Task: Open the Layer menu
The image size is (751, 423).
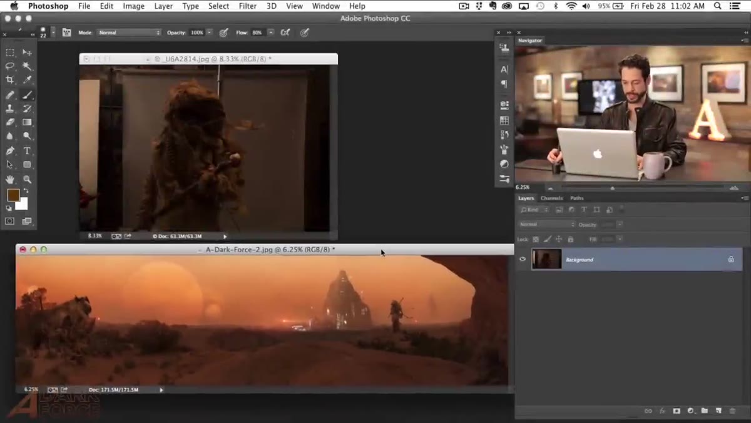Action: click(x=163, y=6)
